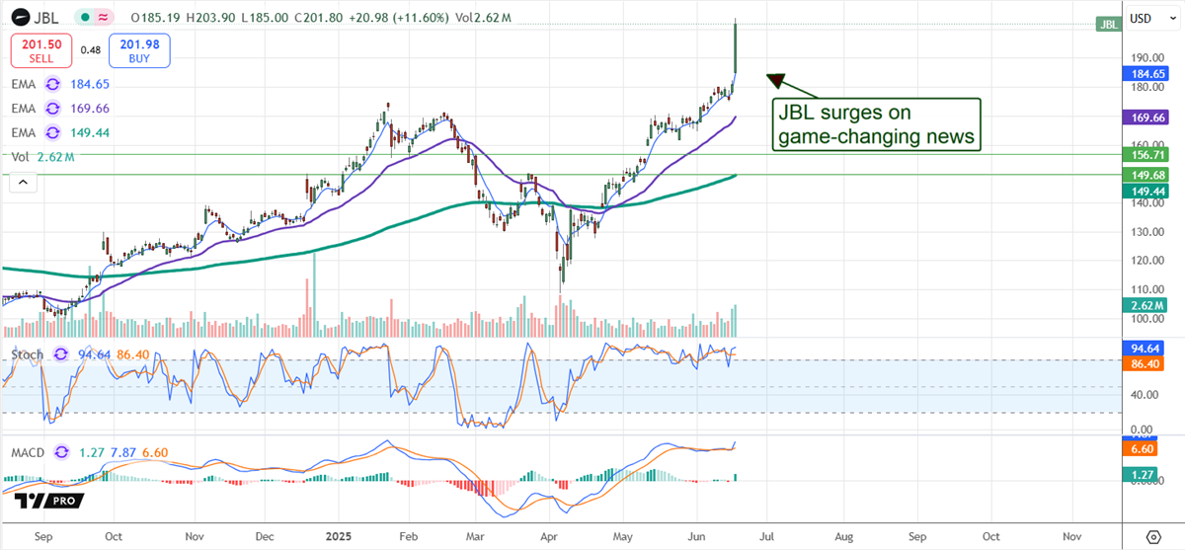
Task: Select the EMA legend value 149.44
Action: click(x=91, y=132)
